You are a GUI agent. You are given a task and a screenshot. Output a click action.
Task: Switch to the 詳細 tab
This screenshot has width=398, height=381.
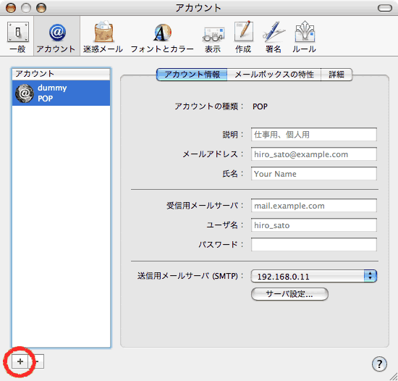coord(336,75)
